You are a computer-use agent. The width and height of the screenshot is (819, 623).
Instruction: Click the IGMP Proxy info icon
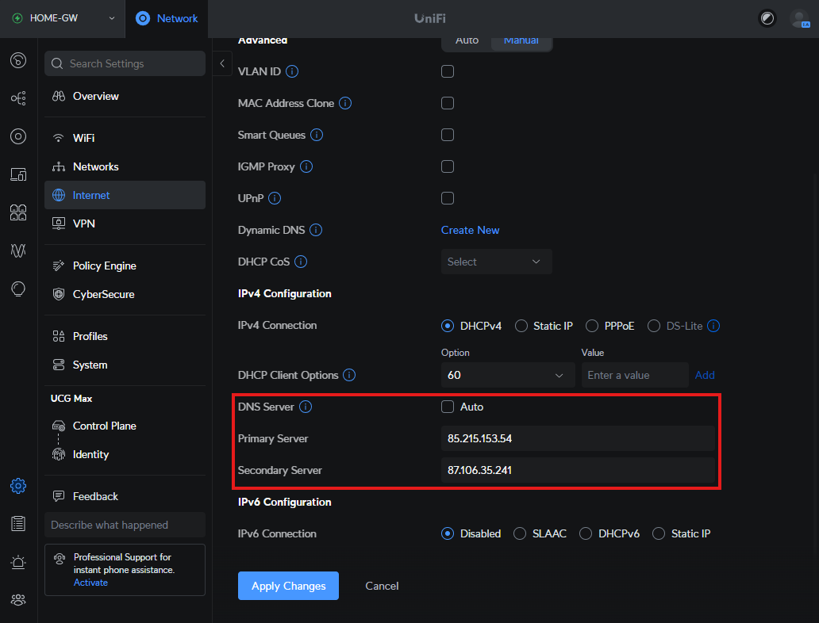pos(306,167)
